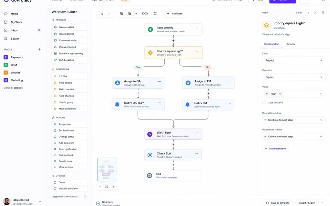Select the Delay utility
Screen dimensions: 330x206
69,182
